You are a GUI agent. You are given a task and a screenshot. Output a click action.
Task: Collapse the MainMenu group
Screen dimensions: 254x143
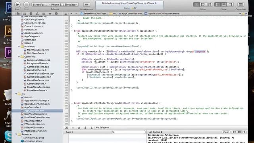click(19, 46)
